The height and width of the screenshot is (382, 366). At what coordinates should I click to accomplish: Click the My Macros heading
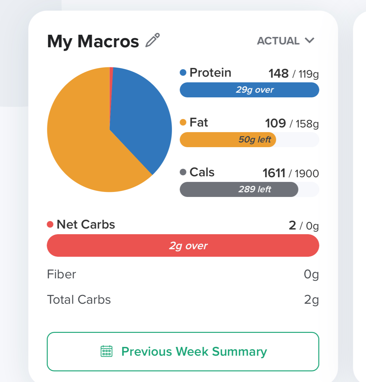(x=93, y=41)
